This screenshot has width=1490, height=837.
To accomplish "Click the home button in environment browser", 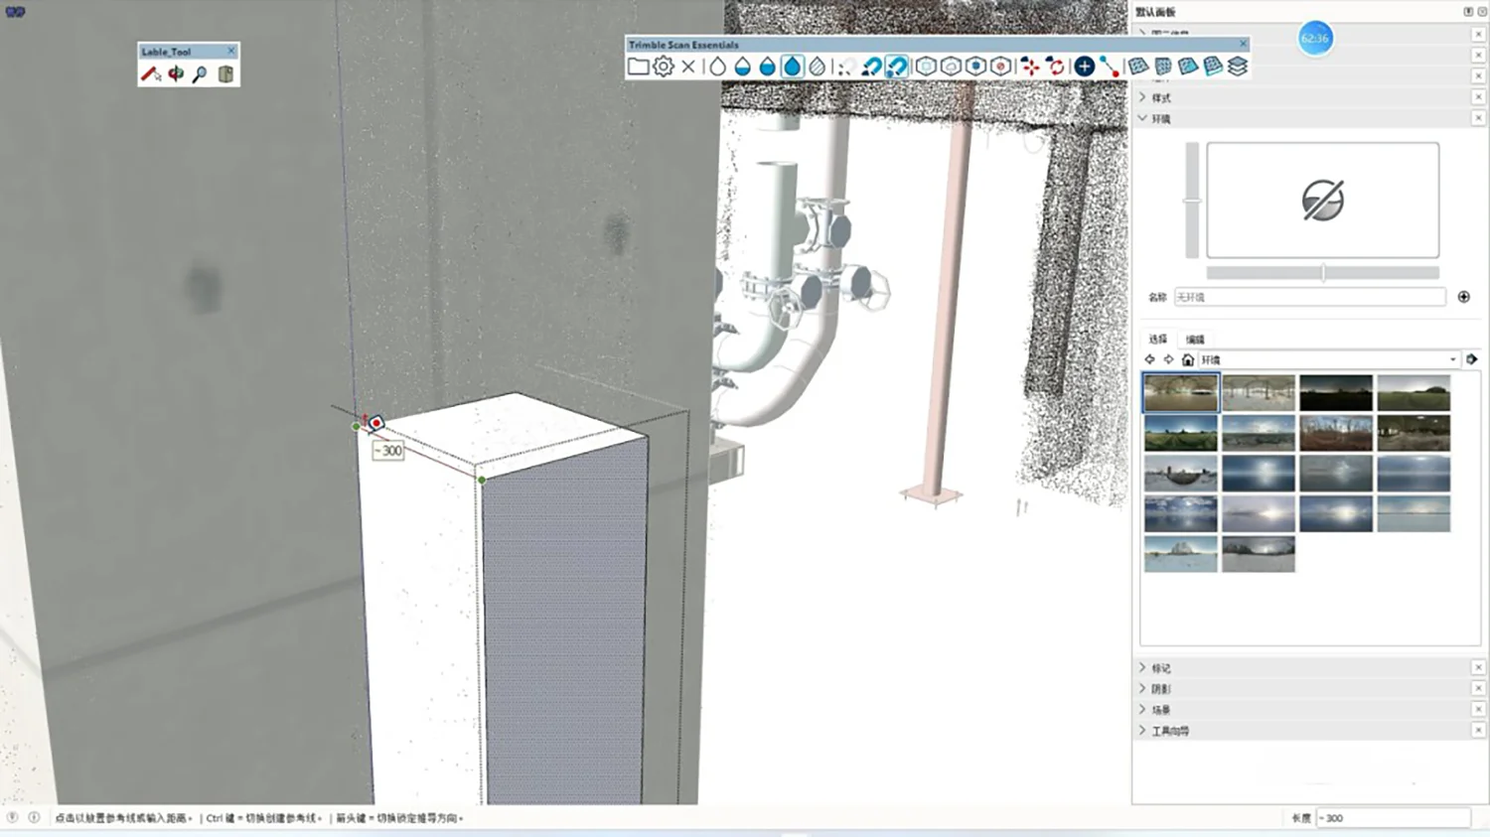I will click(1187, 359).
